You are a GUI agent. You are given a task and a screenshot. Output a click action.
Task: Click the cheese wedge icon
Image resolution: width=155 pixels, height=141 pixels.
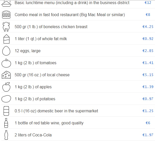[x=6, y=75]
